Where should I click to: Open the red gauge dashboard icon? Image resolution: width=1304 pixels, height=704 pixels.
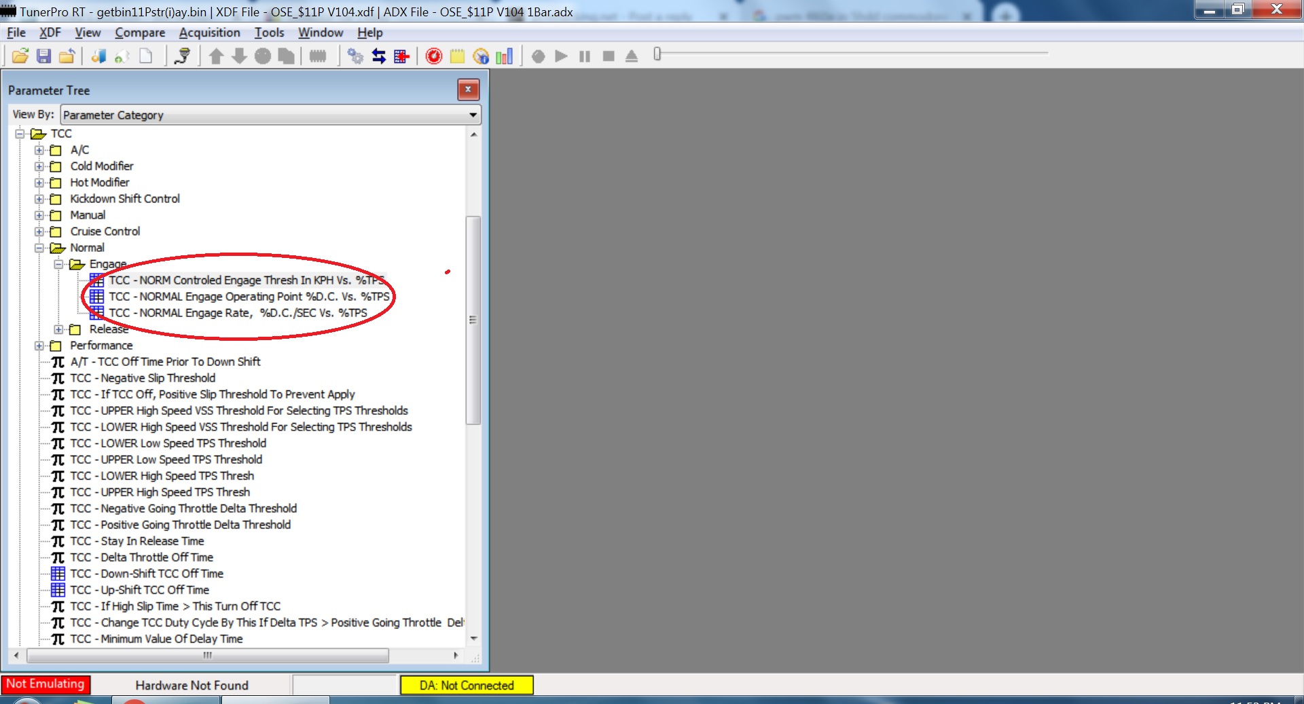pyautogui.click(x=434, y=56)
